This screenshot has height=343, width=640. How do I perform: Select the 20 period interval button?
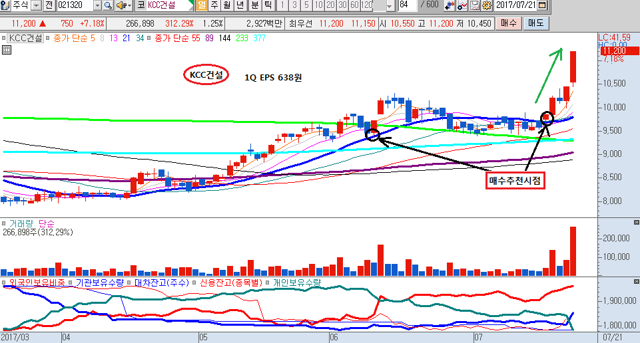click(331, 5)
